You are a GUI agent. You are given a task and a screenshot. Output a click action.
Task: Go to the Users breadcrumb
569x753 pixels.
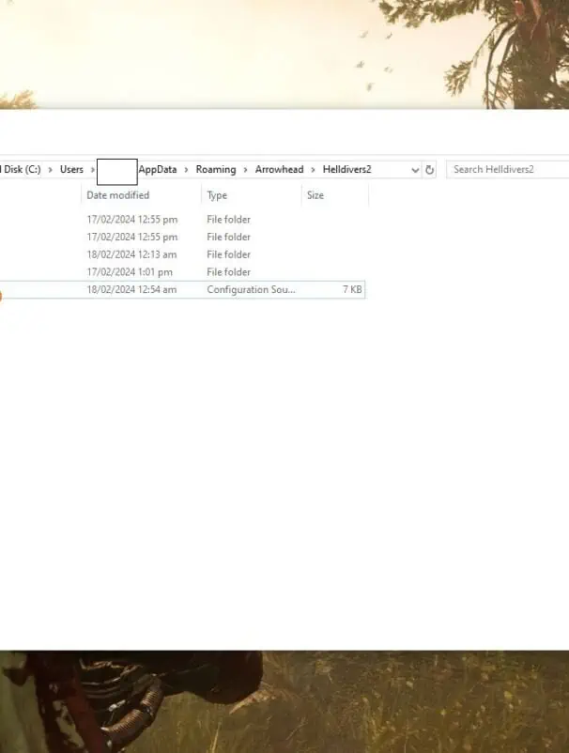[71, 170]
